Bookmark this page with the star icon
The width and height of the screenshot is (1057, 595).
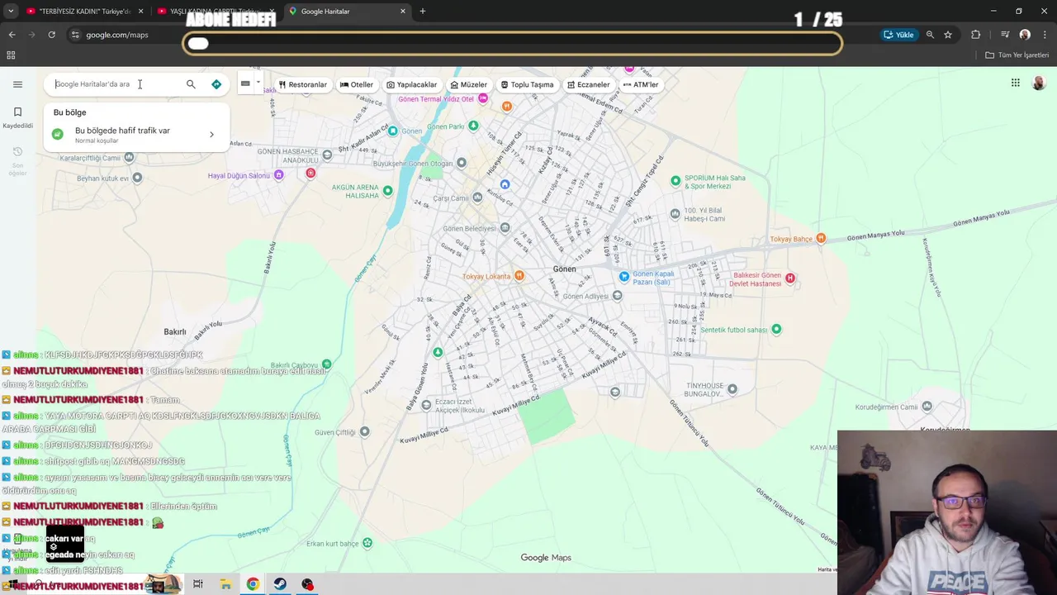click(x=948, y=35)
